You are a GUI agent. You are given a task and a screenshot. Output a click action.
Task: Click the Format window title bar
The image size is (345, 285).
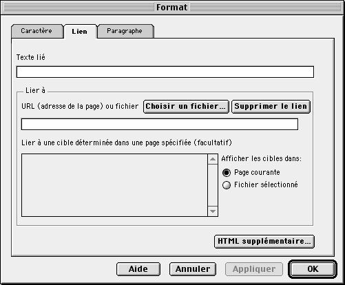tap(172, 8)
